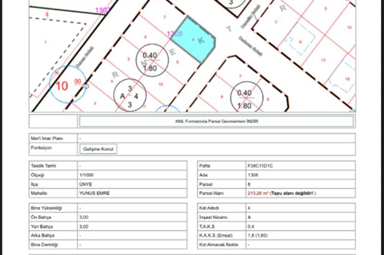Click the KML Formatında Parsel Geometrisini İNDİR button
Image resolution: width=384 pixels, height=255 pixels.
[x=216, y=121]
